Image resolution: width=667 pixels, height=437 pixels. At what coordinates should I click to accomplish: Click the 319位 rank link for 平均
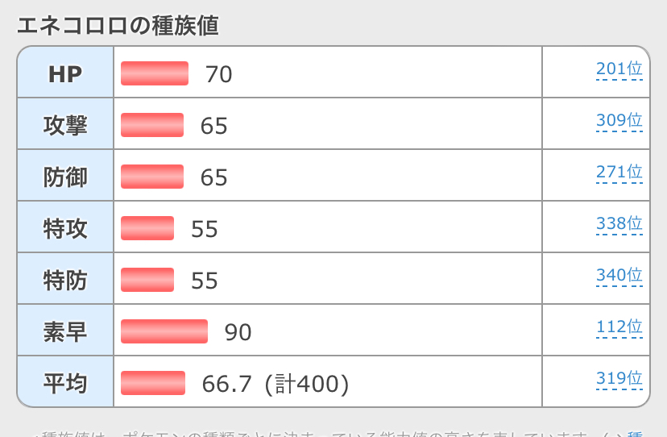[x=619, y=379]
